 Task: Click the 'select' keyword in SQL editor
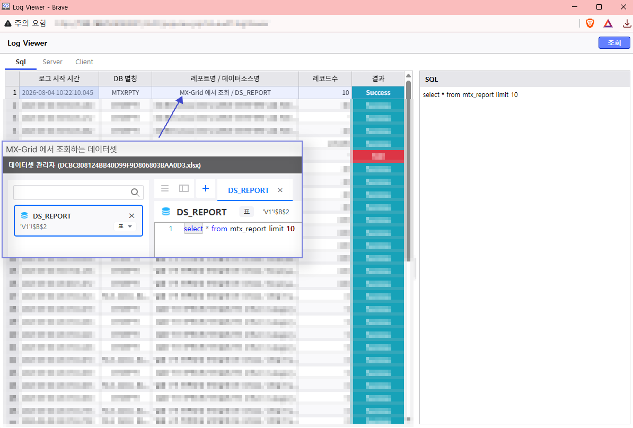194,229
